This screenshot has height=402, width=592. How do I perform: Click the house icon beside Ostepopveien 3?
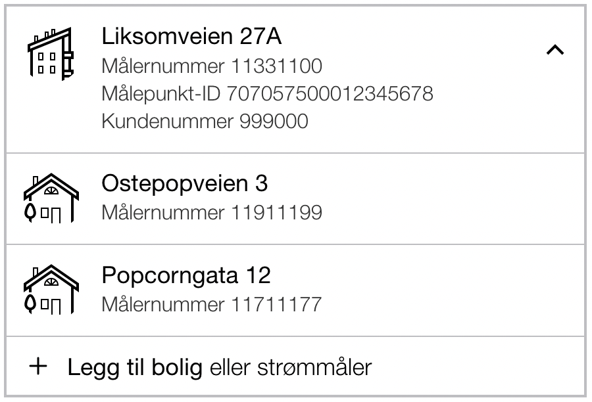pos(51,198)
